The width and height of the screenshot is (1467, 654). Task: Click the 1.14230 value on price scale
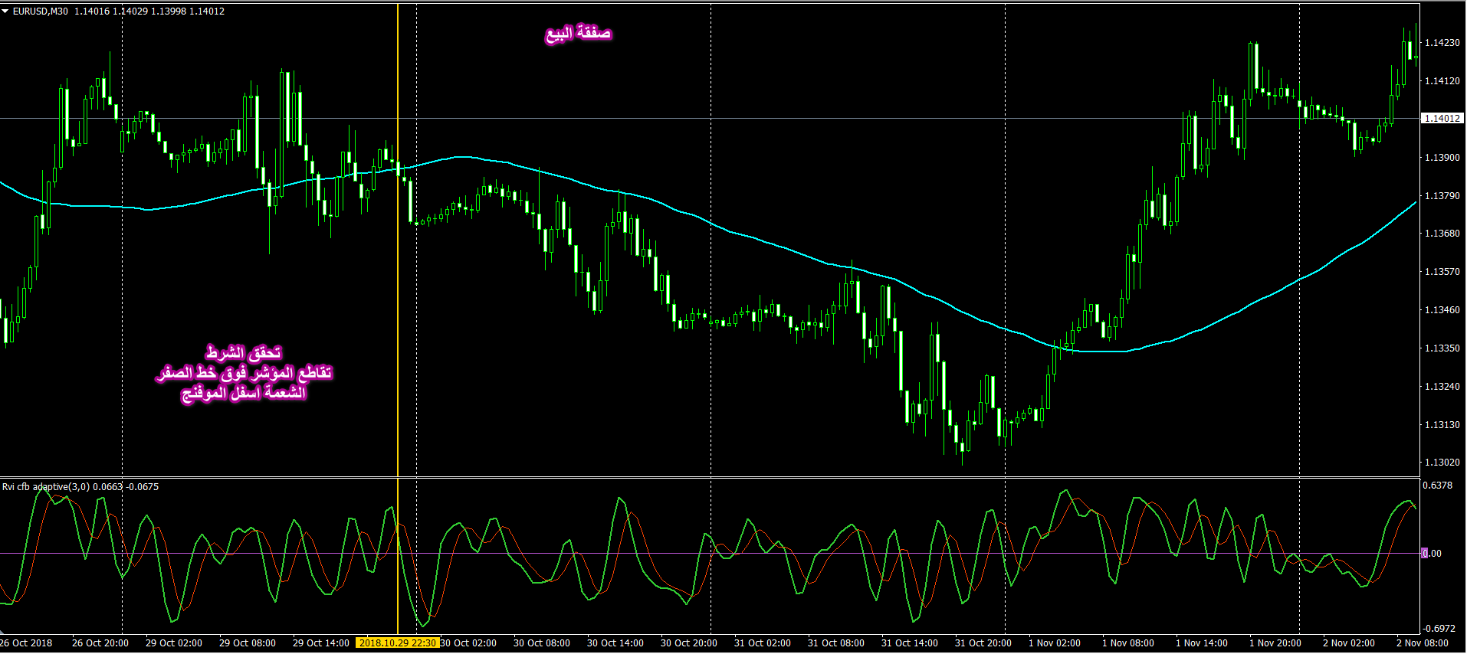[1442, 43]
